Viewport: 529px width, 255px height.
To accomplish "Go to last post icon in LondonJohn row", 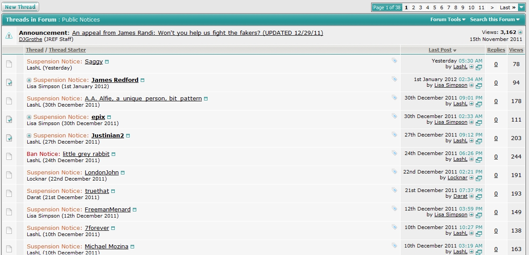I will click(471, 178).
